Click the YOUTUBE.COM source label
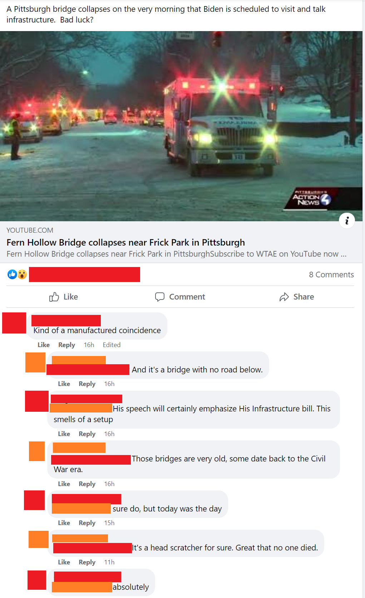Viewport: 365px width, 598px height. pos(30,231)
